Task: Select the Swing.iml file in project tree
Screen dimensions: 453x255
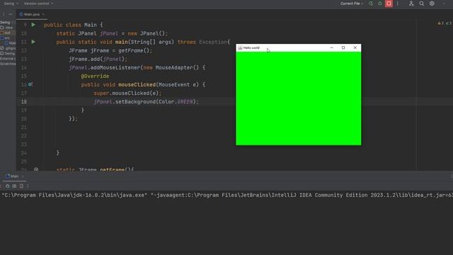Action: tap(8, 54)
